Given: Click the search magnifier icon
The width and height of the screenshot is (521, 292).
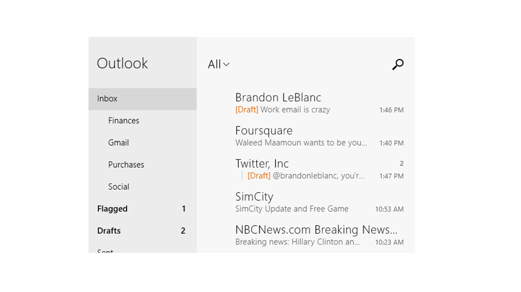Looking at the screenshot, I should [x=398, y=64].
